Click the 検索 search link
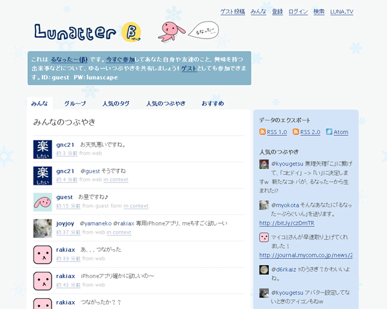 click(x=319, y=12)
